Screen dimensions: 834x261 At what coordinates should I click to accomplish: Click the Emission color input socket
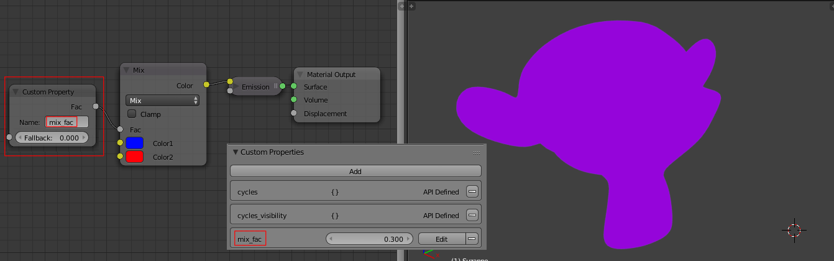(x=229, y=81)
